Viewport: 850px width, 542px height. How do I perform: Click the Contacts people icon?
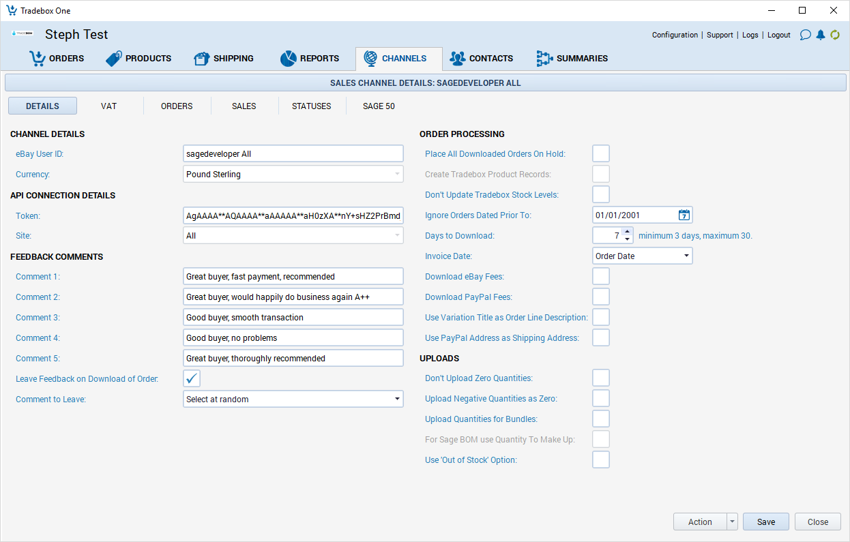[x=457, y=59]
